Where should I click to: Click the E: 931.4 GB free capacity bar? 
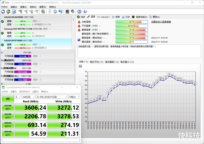click(x=23, y=72)
